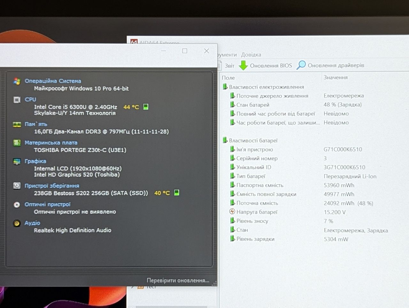Click the driver update magnifier icon

pyautogui.click(x=301, y=65)
